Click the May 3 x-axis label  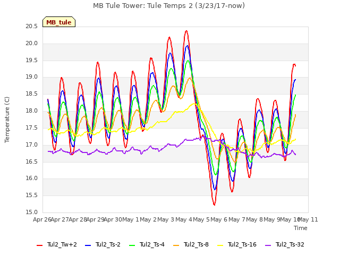click(166, 219)
